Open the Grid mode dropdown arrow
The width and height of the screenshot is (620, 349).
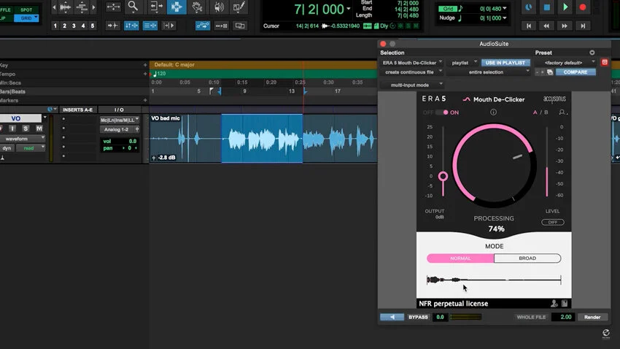[x=36, y=18]
